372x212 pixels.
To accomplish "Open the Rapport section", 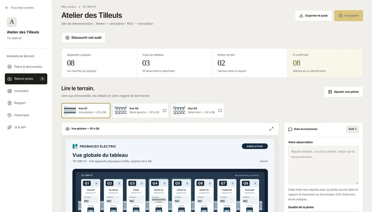I will pos(26,103).
